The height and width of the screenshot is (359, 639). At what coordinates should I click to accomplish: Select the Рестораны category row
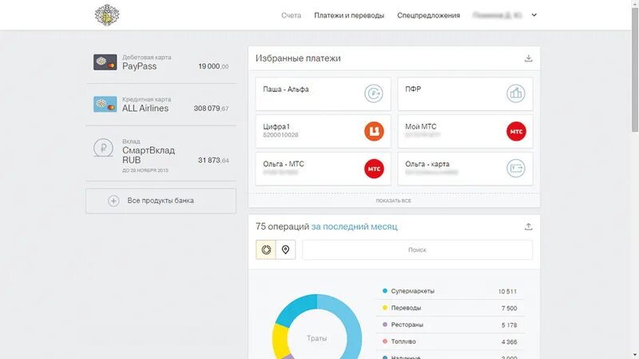click(450, 325)
